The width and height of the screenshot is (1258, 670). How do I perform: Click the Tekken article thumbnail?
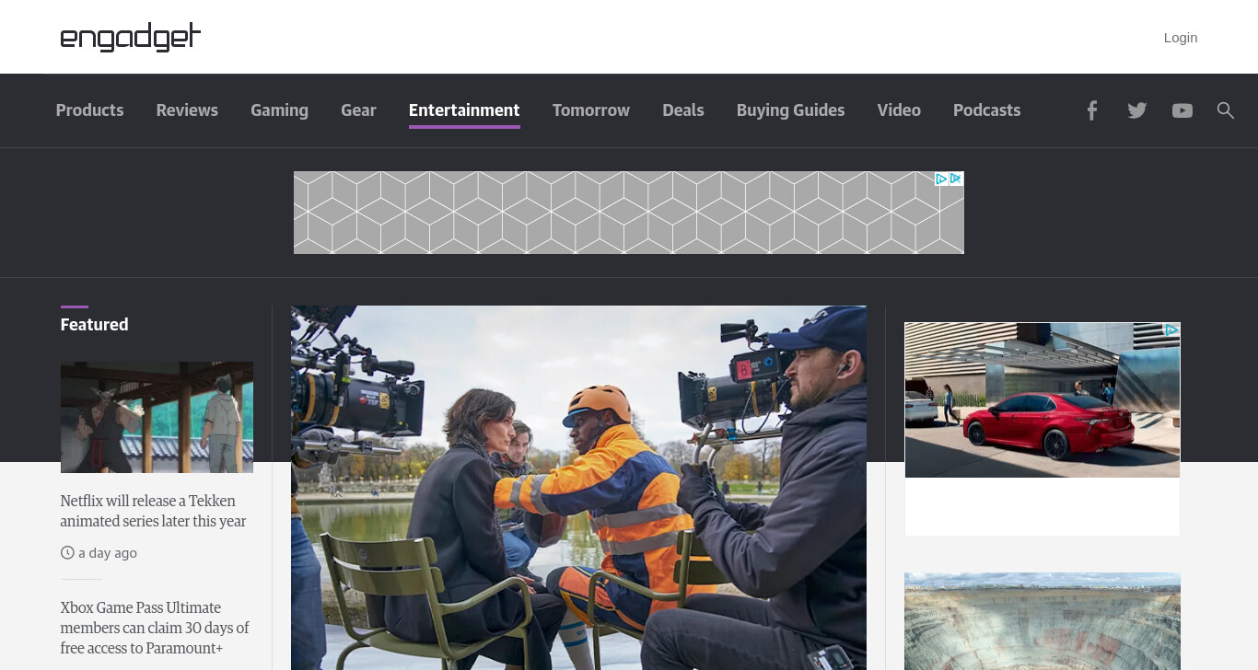coord(157,417)
